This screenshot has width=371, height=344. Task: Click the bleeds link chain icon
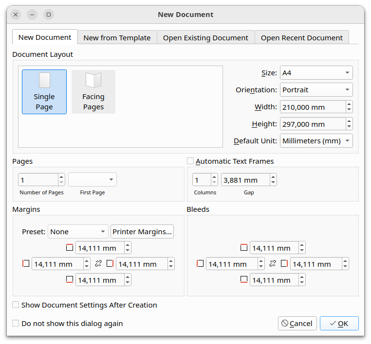point(273,264)
